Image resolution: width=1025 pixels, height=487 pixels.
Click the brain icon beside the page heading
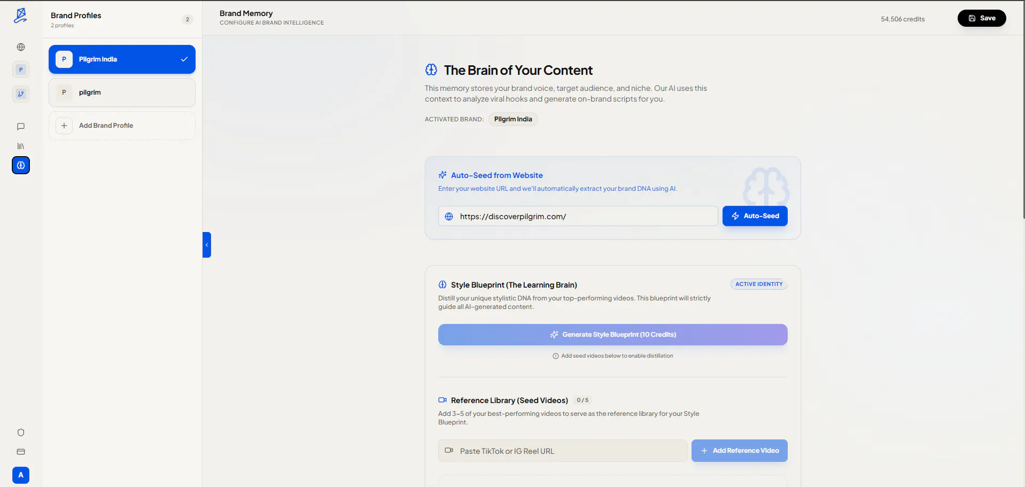click(x=431, y=69)
